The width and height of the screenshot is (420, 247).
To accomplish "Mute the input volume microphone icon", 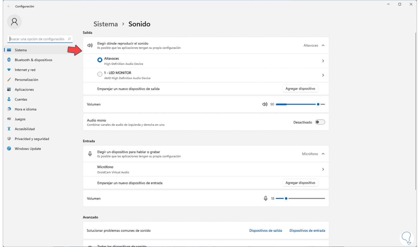I will point(265,198).
